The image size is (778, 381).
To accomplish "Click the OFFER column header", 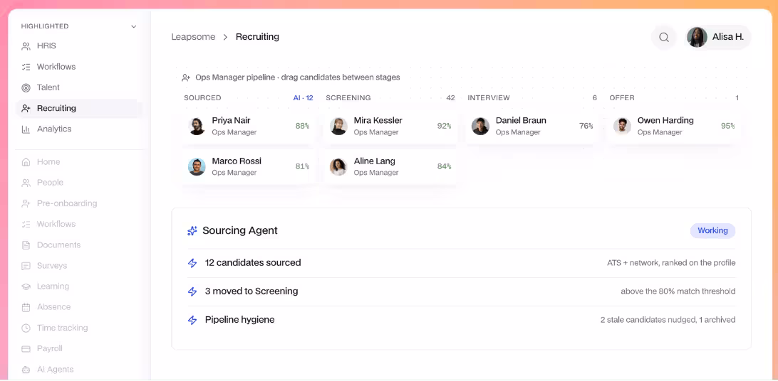I will (x=622, y=98).
